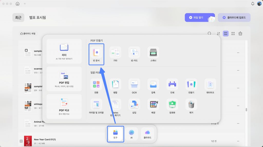Tick the New Year Card 01(1) checkbox
Screen dimensions: 263x147
pos(21,141)
